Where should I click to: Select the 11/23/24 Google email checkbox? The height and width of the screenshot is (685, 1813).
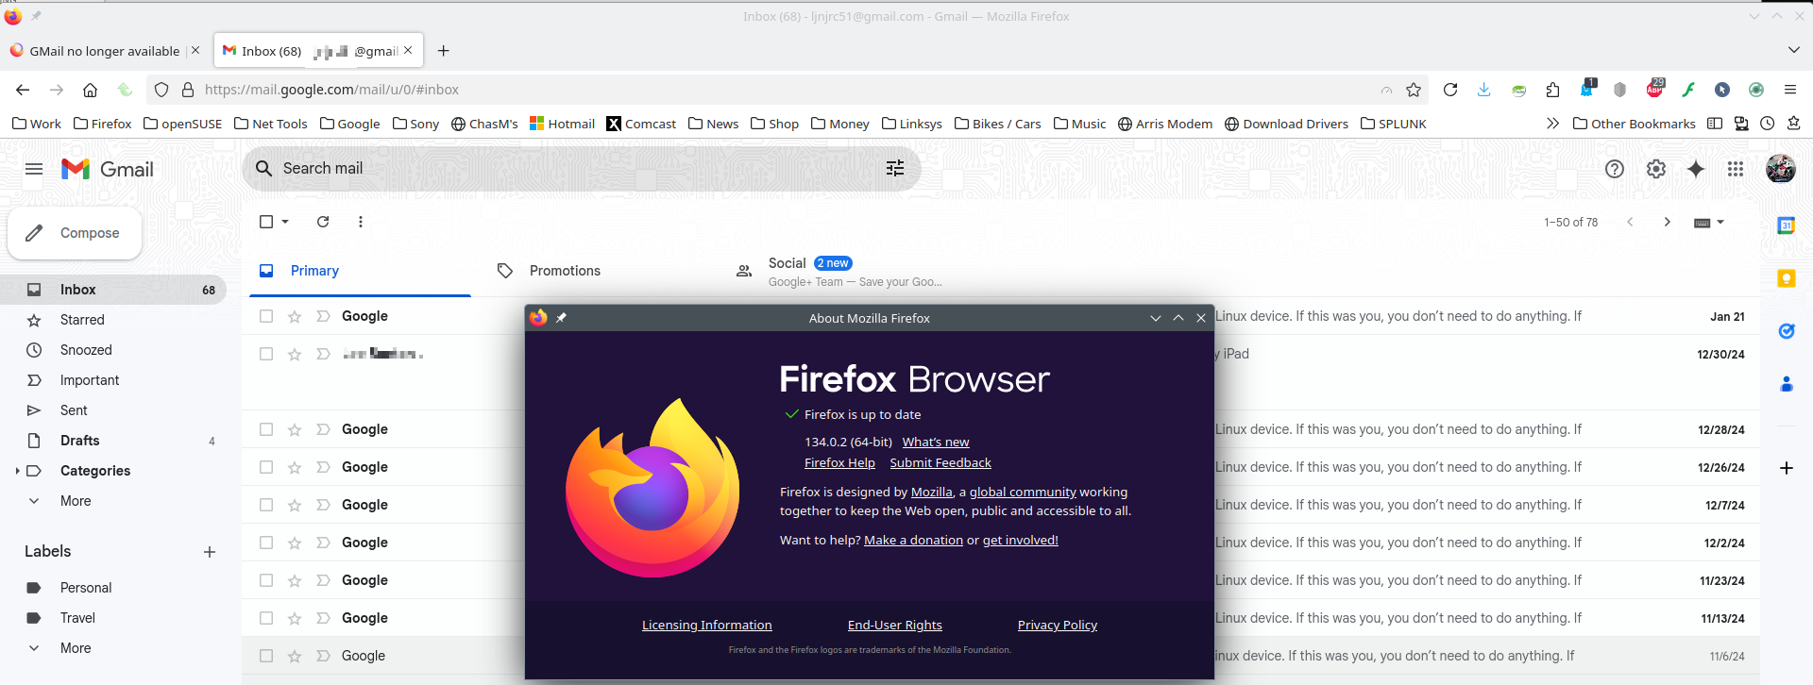(266, 580)
